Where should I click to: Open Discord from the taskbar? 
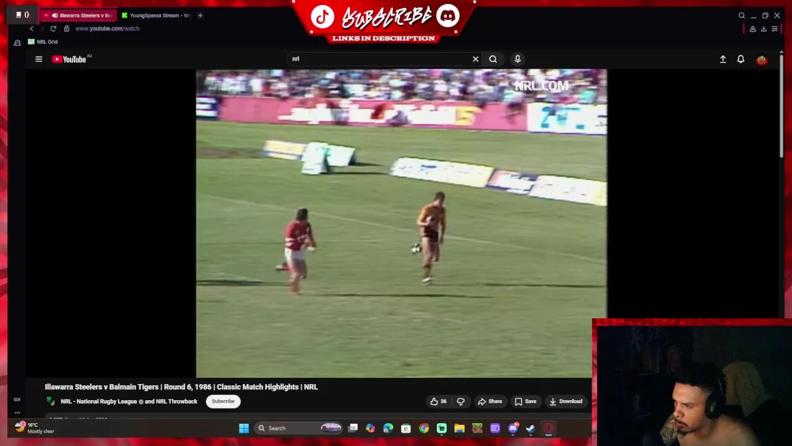pos(513,428)
